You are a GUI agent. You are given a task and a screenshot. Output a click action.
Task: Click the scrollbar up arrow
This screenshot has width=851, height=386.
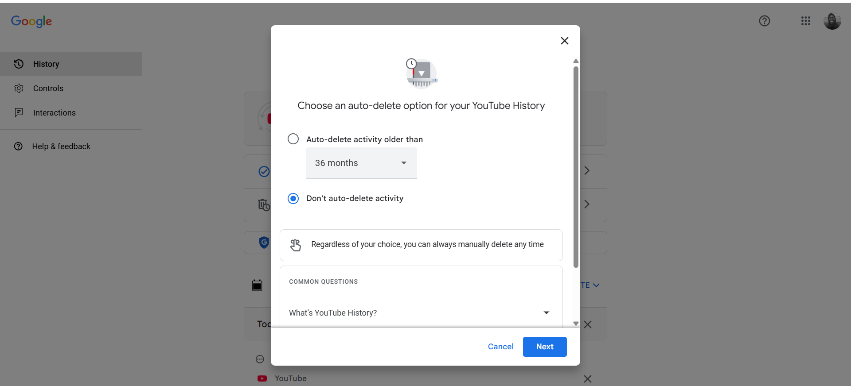tap(576, 61)
